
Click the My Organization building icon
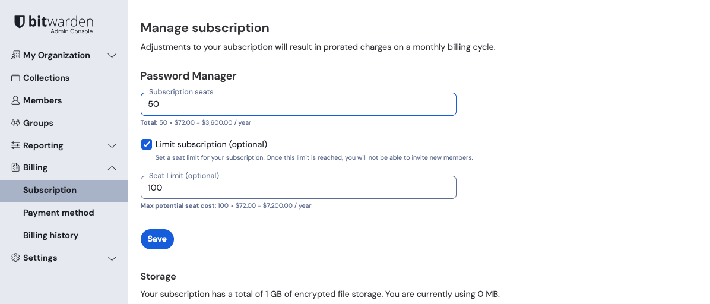coord(15,55)
